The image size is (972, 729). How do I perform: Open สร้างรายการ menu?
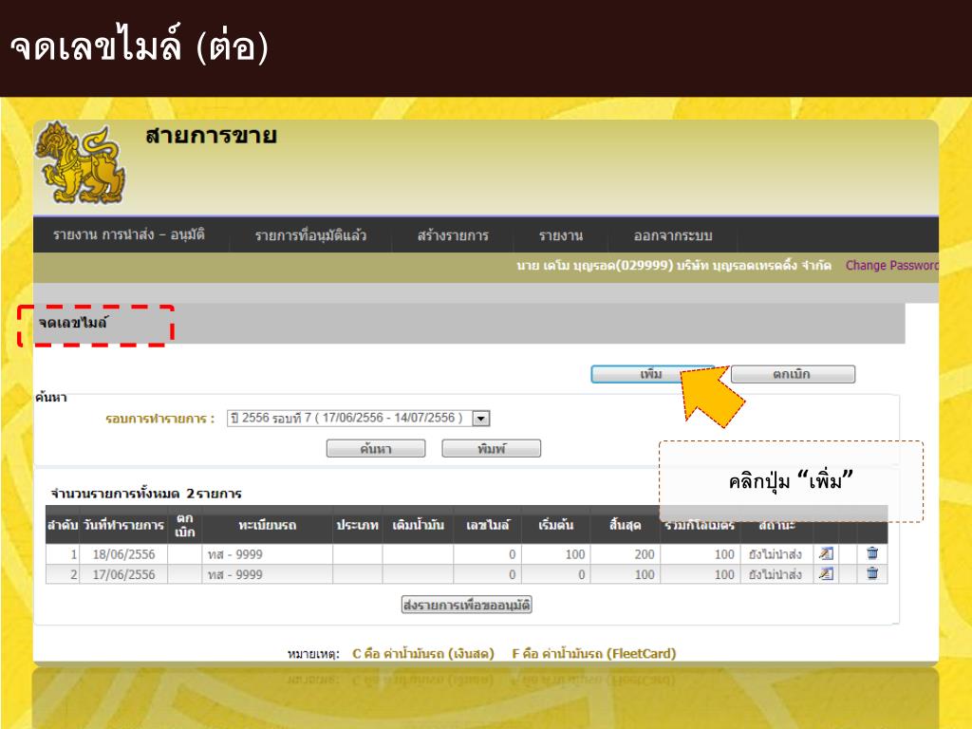[x=453, y=235]
